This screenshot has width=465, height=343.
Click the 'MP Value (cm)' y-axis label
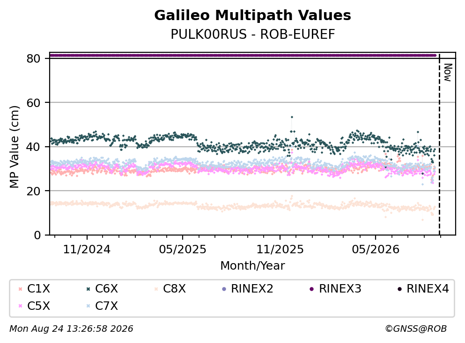tap(14, 147)
